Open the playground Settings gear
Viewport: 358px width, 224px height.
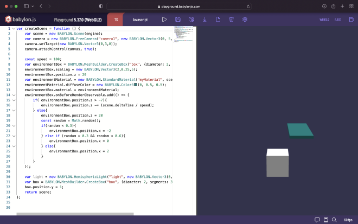(x=245, y=19)
